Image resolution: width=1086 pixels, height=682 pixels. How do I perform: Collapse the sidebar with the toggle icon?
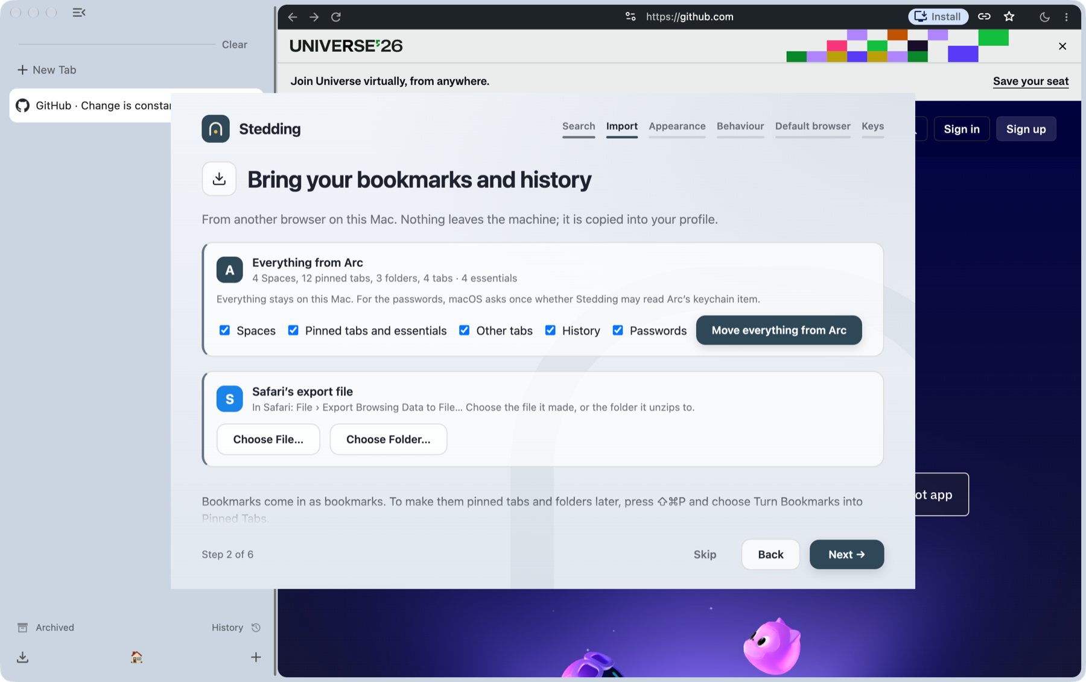pyautogui.click(x=79, y=12)
